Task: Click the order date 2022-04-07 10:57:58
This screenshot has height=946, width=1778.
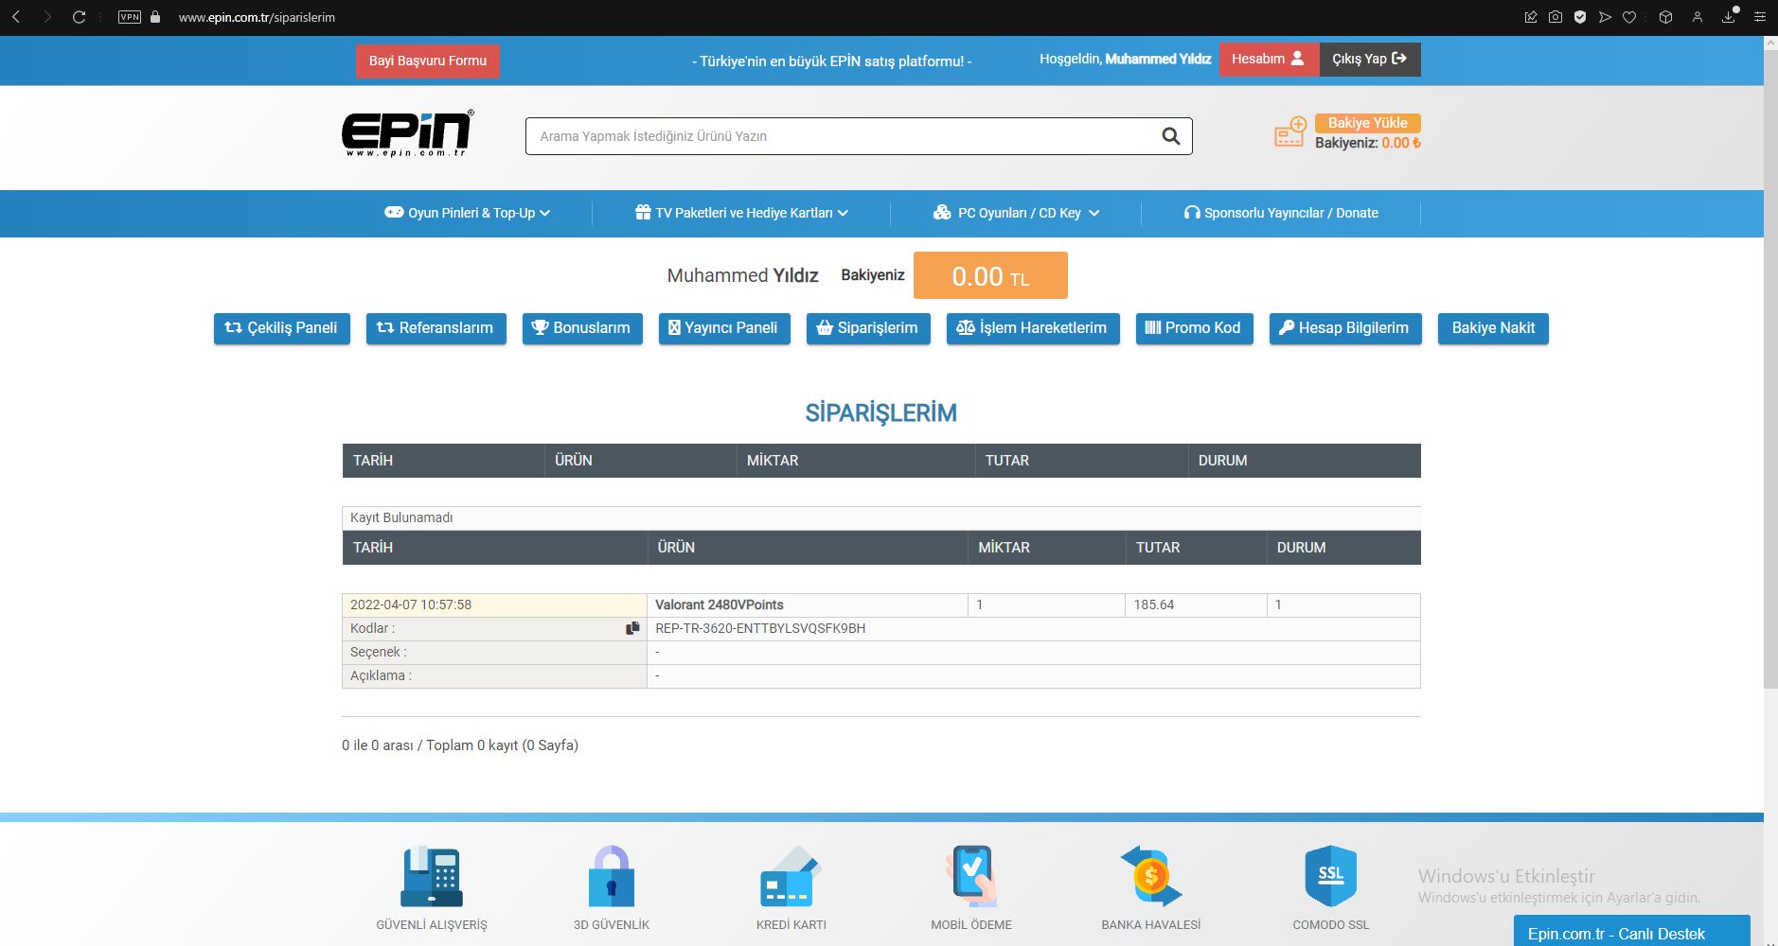Action: pyautogui.click(x=411, y=605)
